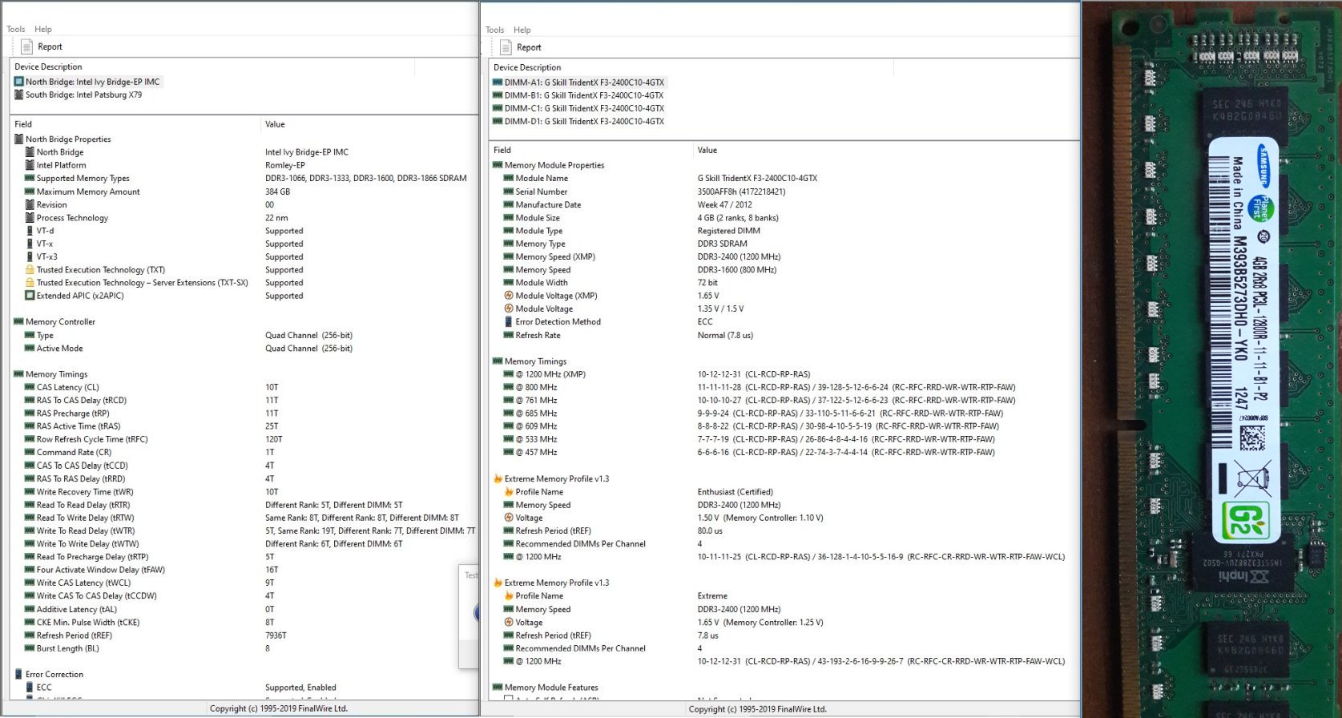Click the flame icon in the Enthusiast (Certified) Profile Name row

[x=509, y=492]
